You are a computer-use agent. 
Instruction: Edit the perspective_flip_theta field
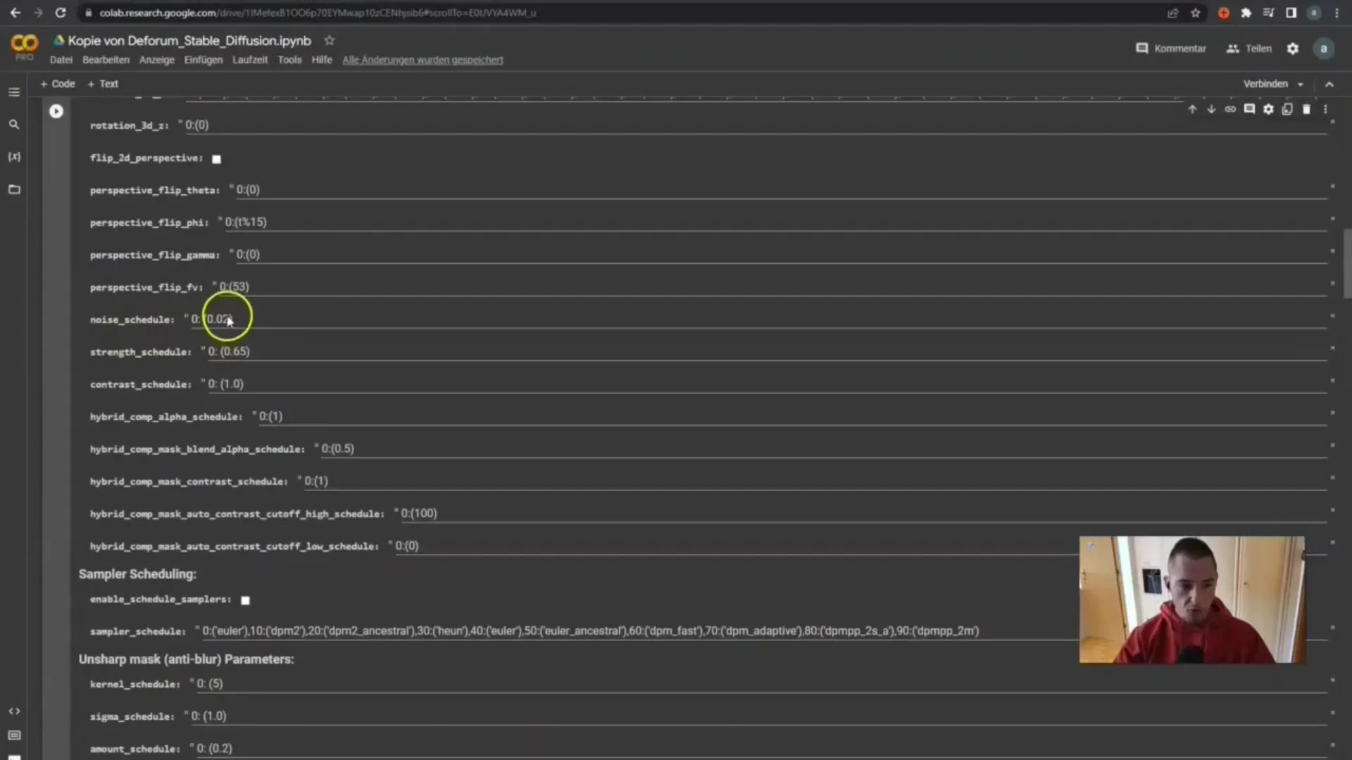point(780,190)
